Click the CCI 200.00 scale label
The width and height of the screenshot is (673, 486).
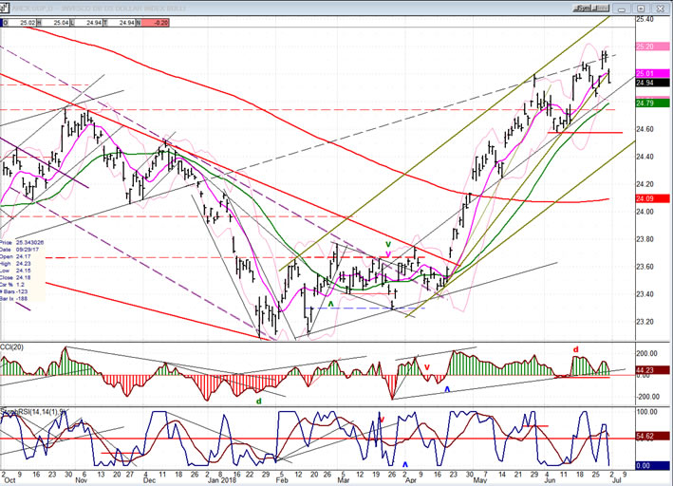pos(646,353)
